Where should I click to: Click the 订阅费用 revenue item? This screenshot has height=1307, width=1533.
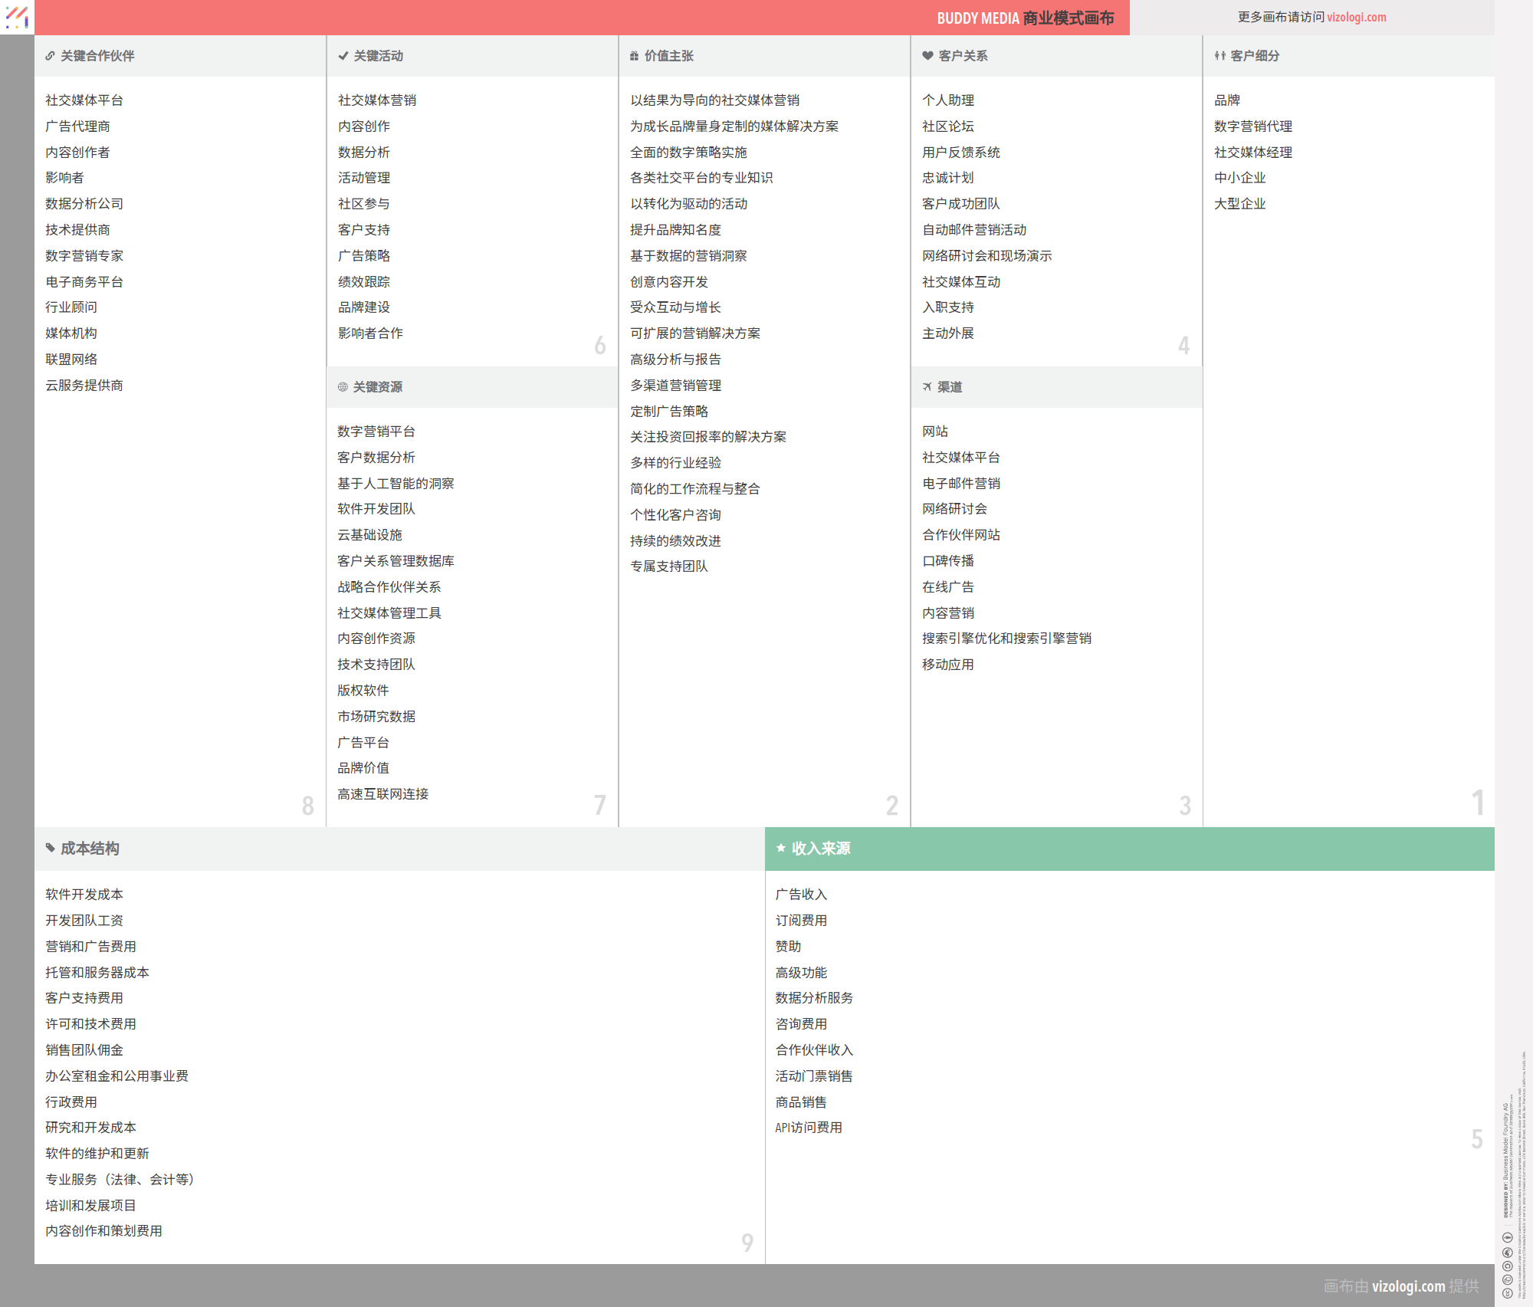[x=801, y=921]
